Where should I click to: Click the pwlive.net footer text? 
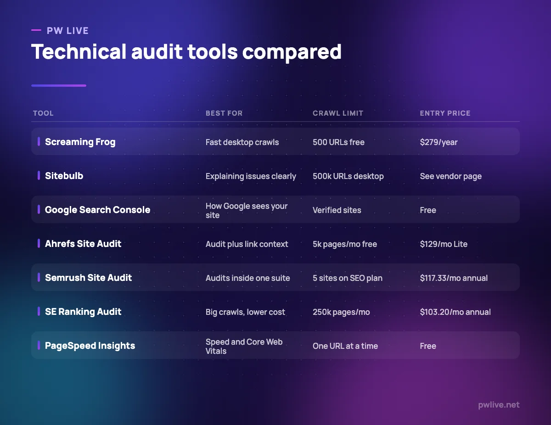click(x=499, y=405)
